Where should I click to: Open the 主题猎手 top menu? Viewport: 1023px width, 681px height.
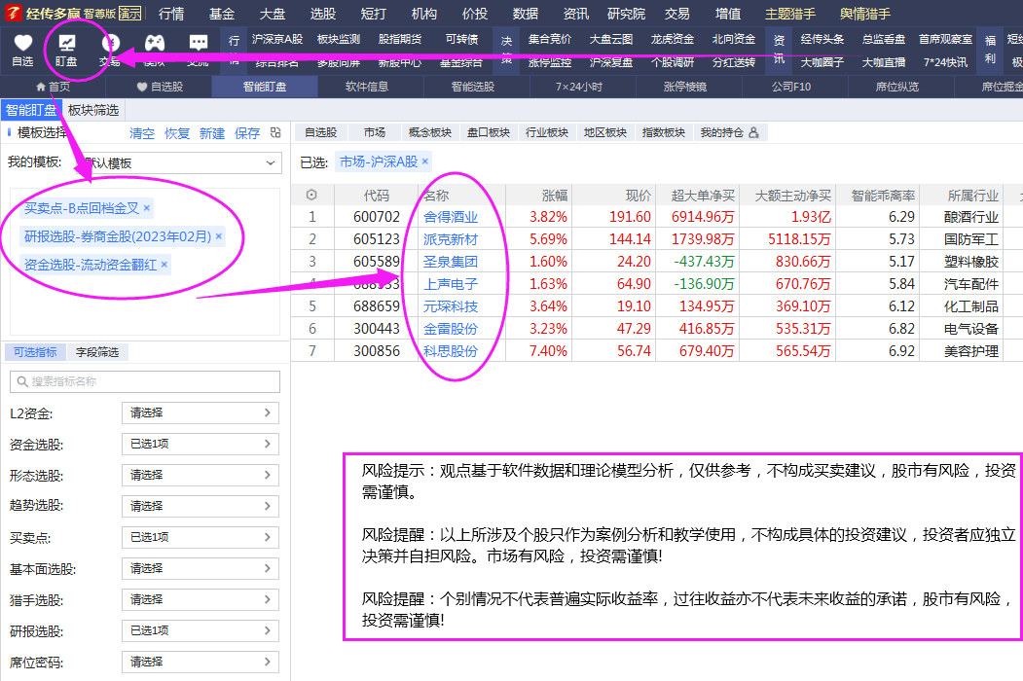click(x=790, y=13)
